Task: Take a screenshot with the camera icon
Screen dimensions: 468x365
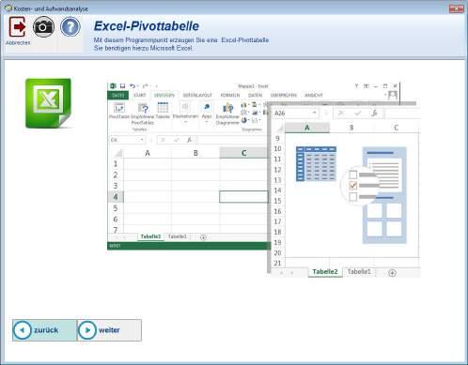Action: point(43,26)
